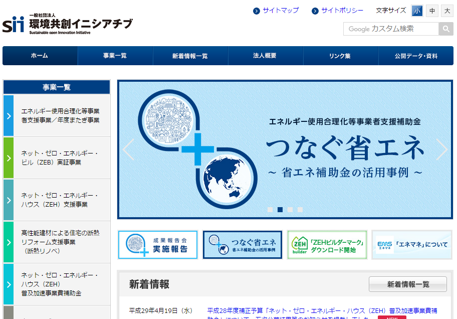The width and height of the screenshot is (457, 319).
Task: Click chevron on ZEH普及加速事業費補助金 row
Action: (x=9, y=284)
